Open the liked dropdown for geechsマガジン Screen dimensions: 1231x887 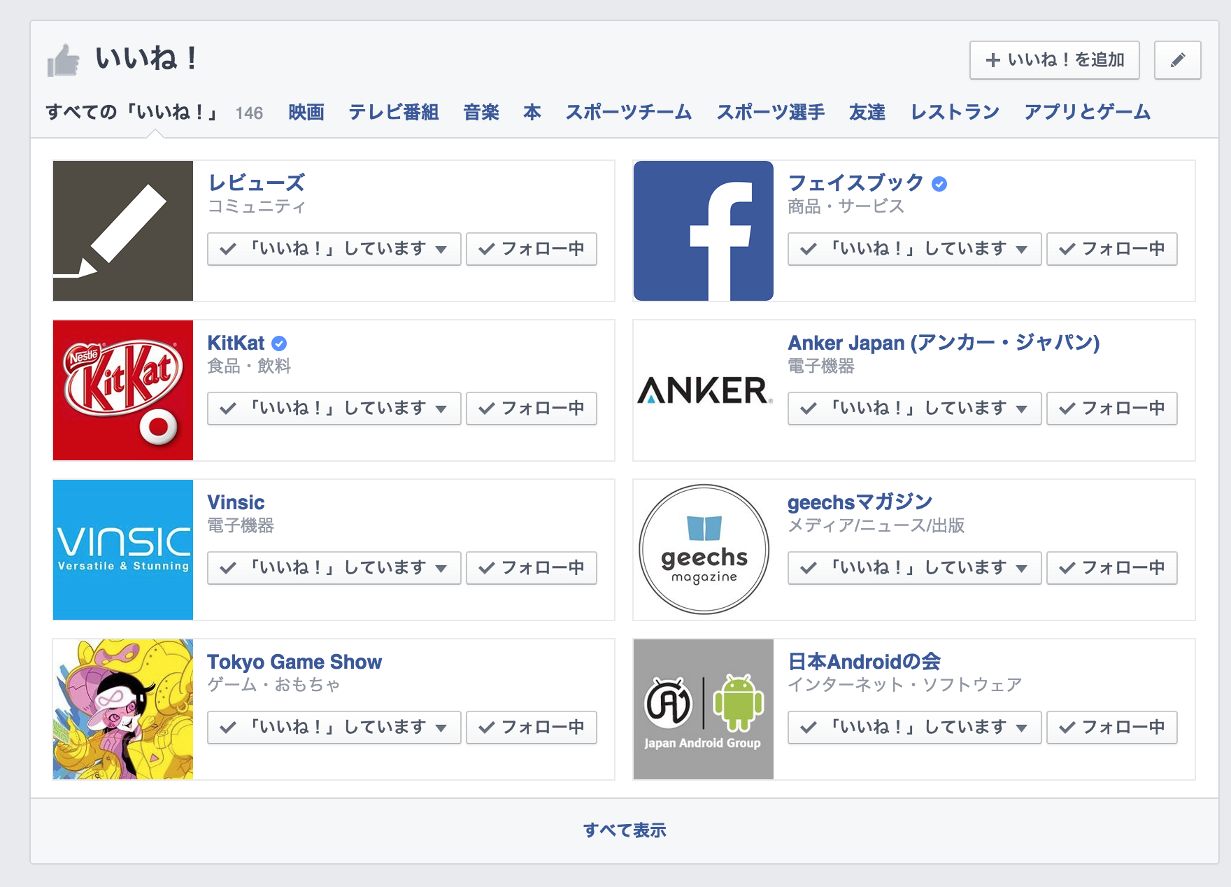[915, 568]
